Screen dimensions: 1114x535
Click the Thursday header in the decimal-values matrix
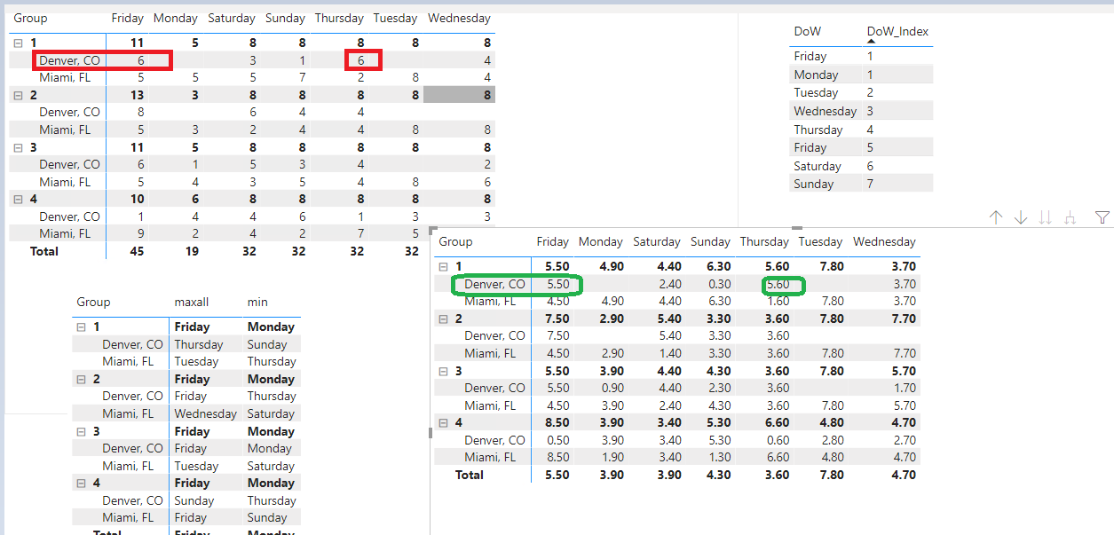(x=764, y=241)
